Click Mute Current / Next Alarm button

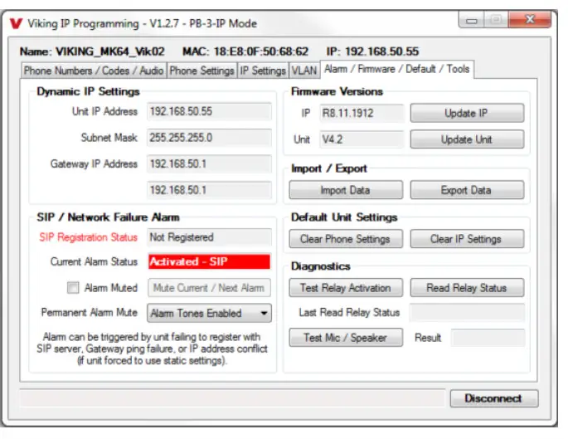(209, 288)
